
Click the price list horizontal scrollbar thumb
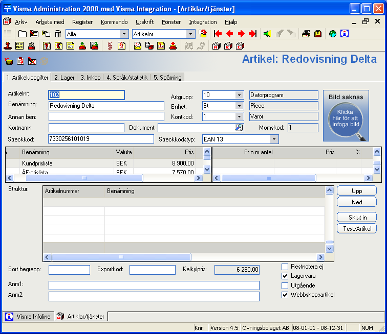[84, 178]
